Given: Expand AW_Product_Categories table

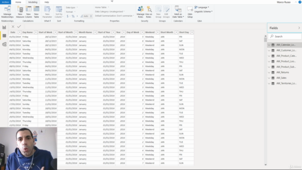Looking at the screenshot, I should tap(269, 56).
